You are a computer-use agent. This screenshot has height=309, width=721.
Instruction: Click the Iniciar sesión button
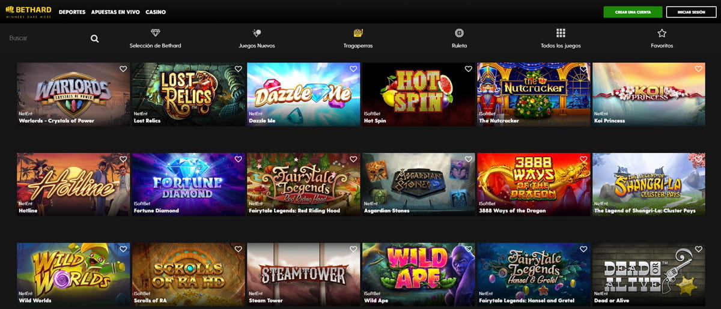click(691, 12)
